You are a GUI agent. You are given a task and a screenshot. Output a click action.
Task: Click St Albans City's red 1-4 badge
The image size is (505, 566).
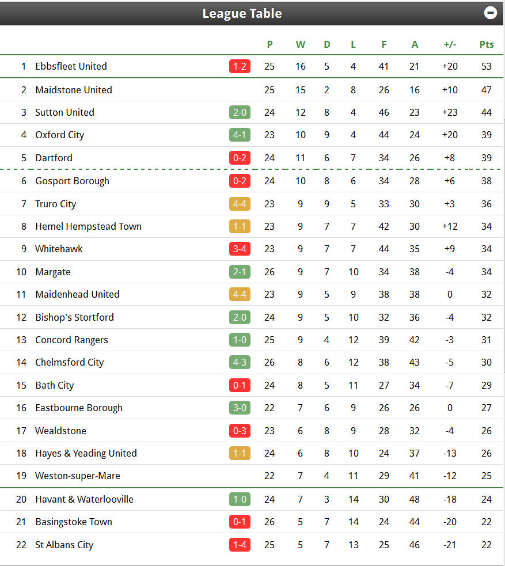point(240,545)
